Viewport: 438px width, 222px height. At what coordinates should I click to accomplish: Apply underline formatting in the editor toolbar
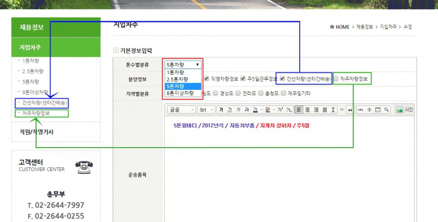coord(230,110)
